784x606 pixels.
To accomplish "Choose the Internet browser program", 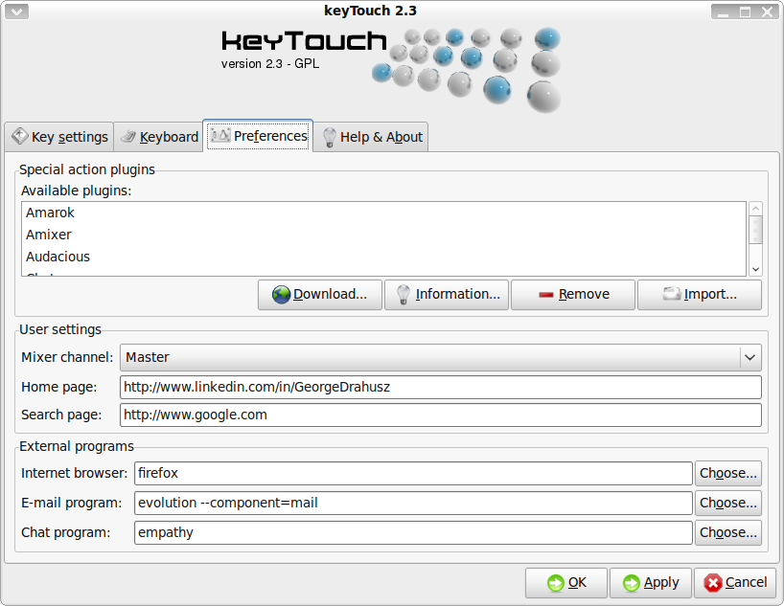I will pos(728,473).
